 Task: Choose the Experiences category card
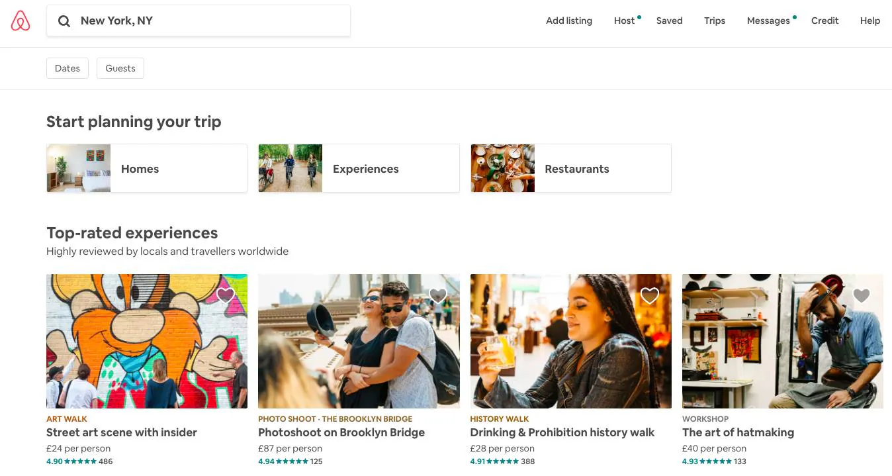(359, 168)
